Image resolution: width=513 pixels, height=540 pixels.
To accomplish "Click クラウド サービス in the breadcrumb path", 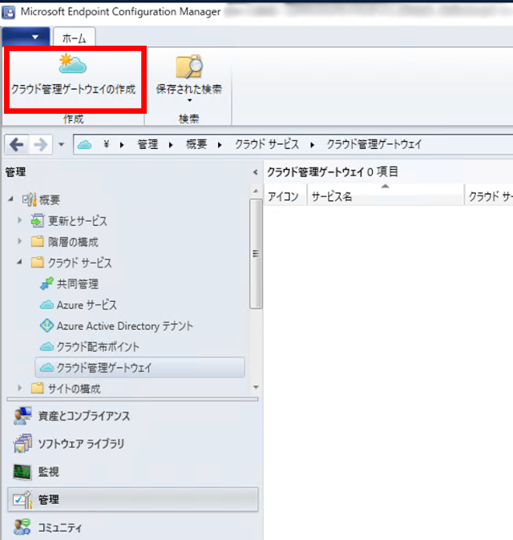I will point(266,145).
